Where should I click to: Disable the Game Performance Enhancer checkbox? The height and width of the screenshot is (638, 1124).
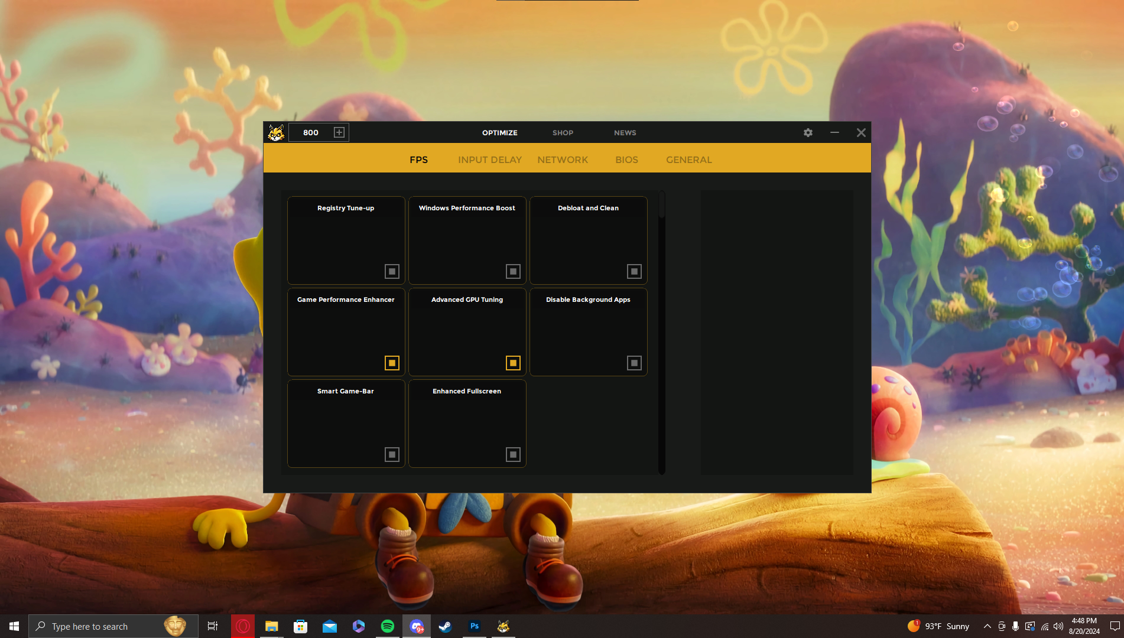(x=392, y=363)
